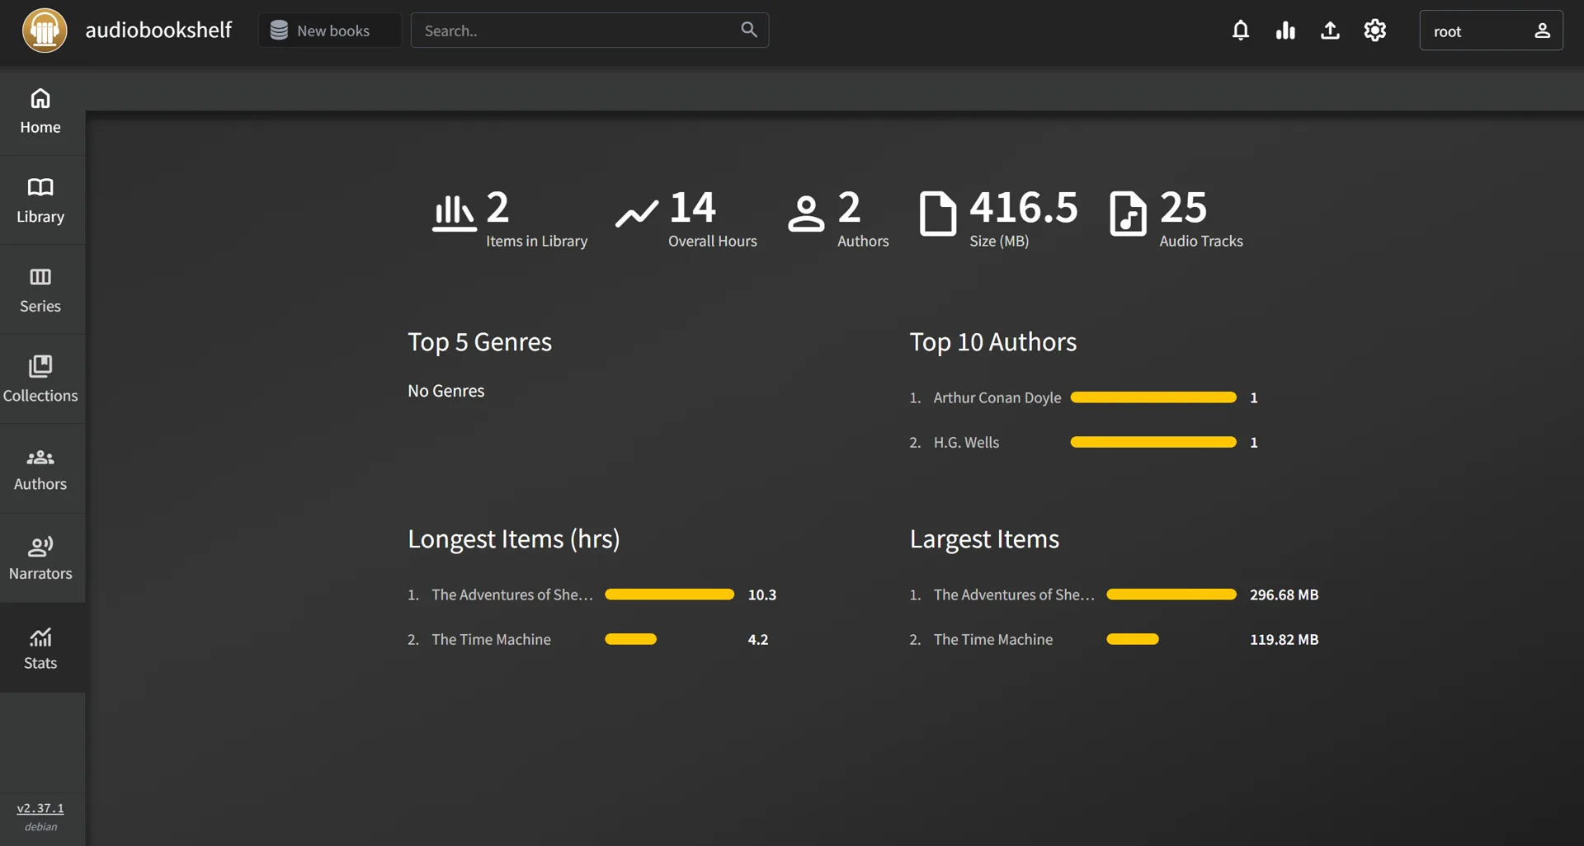This screenshot has height=846, width=1584.
Task: Click the user profile icon next to root
Action: 1542,31
